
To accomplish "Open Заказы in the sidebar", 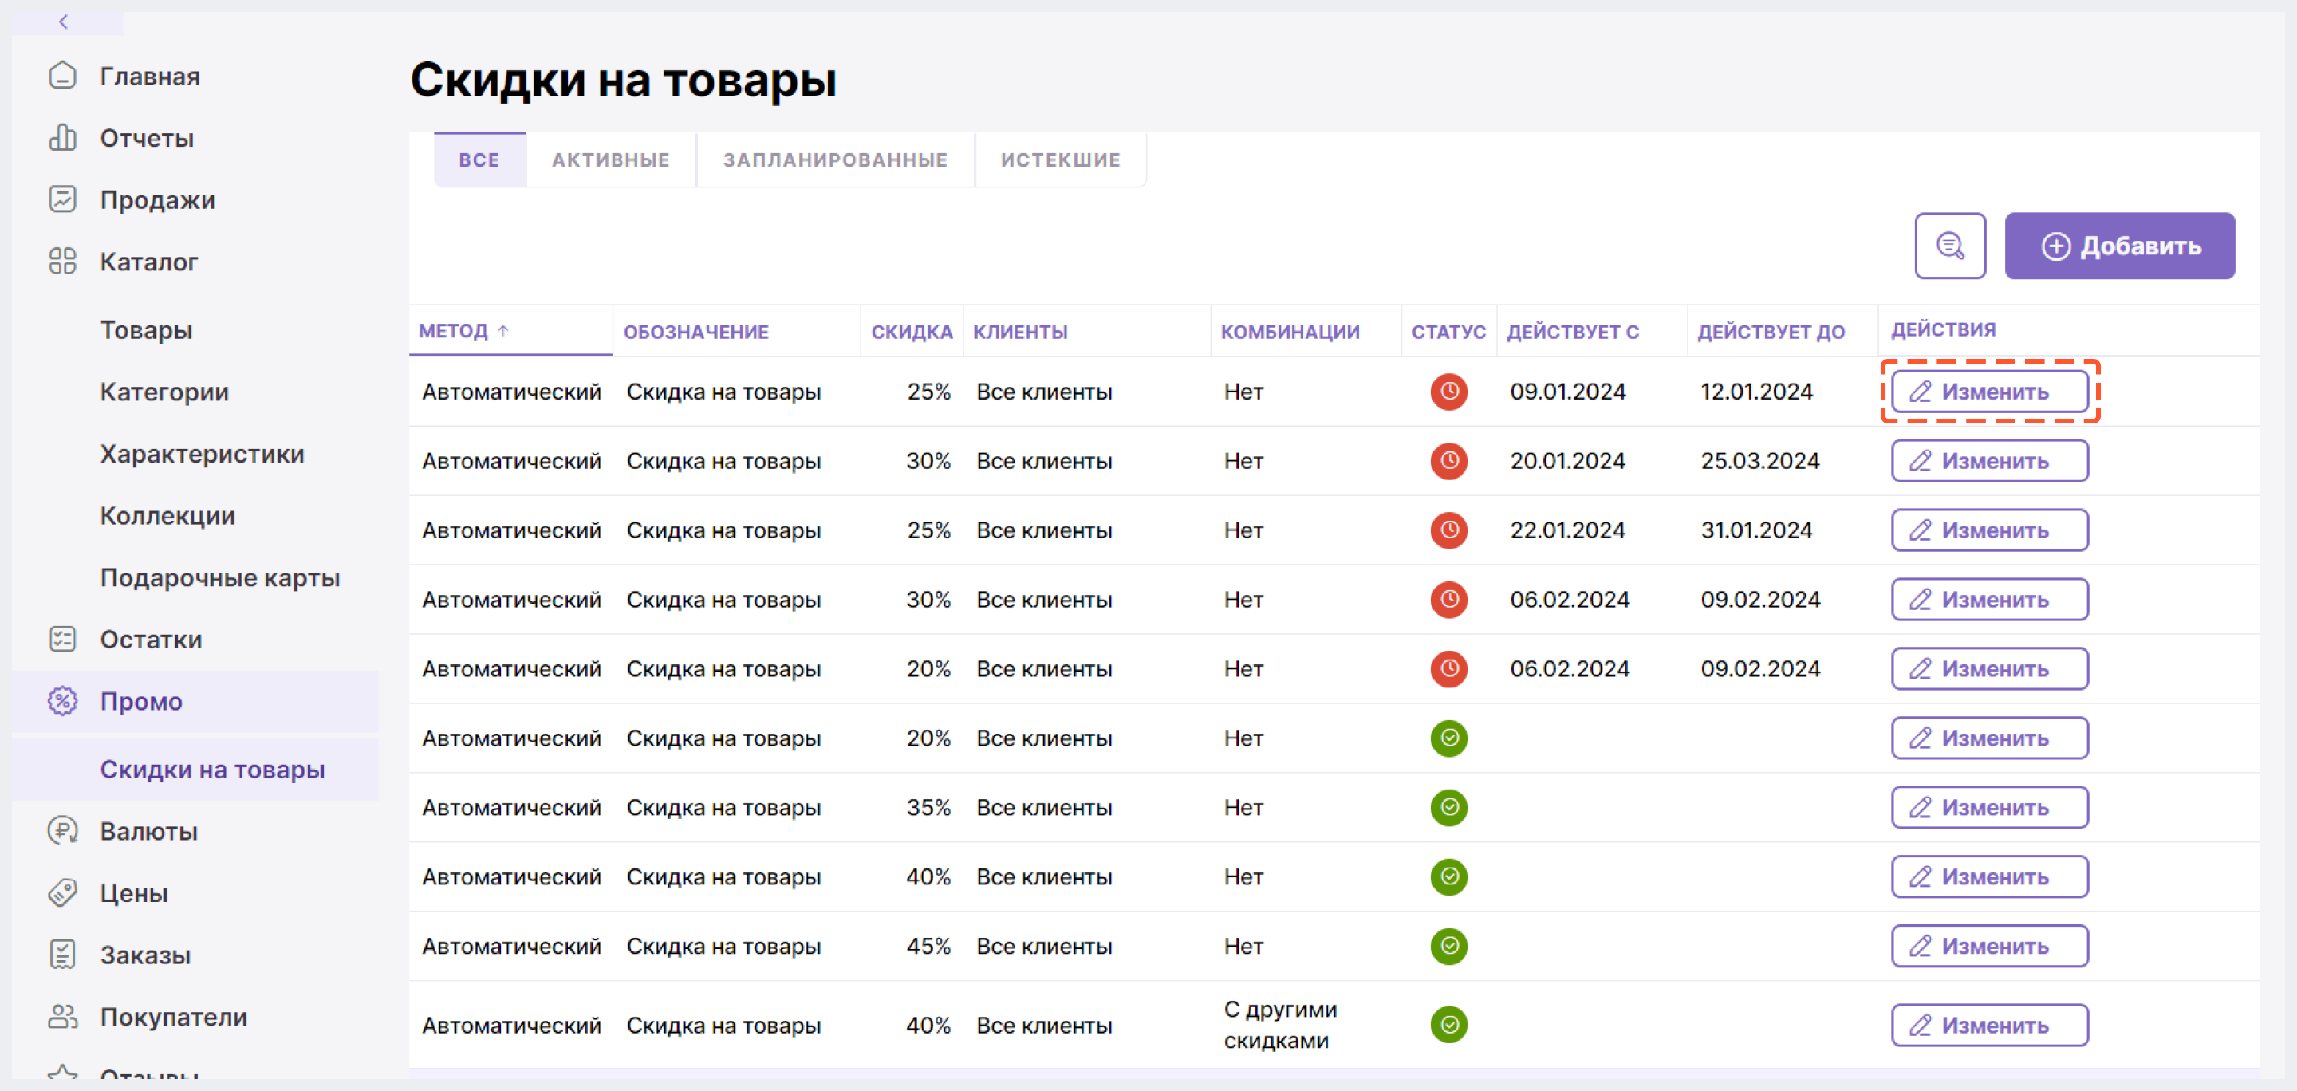I will click(145, 955).
